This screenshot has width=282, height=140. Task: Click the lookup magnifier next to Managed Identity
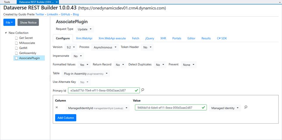(246, 107)
